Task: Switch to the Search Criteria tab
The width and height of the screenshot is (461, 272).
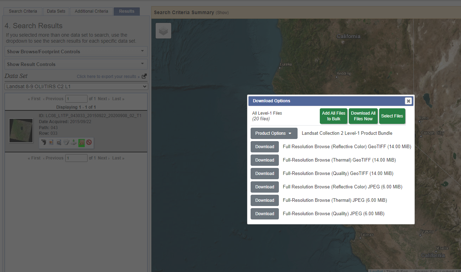Action: point(23,11)
